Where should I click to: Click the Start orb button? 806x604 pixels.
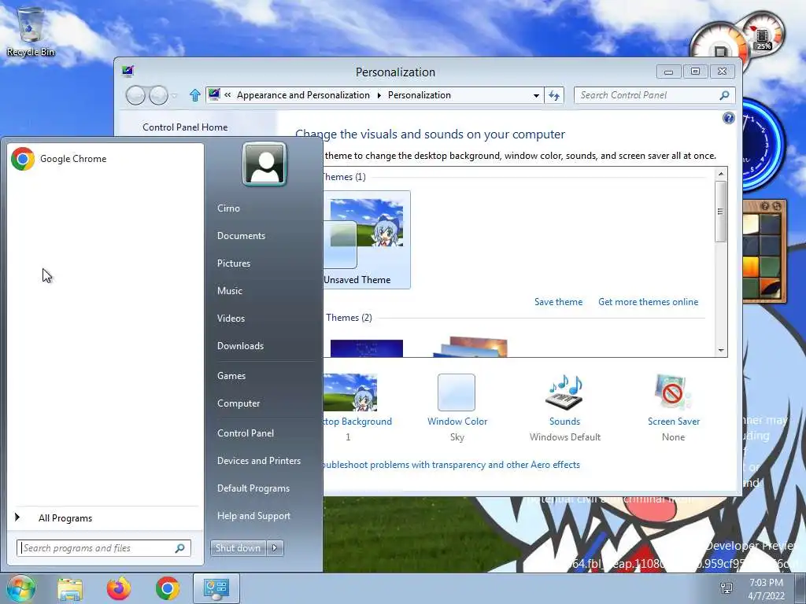(20, 588)
